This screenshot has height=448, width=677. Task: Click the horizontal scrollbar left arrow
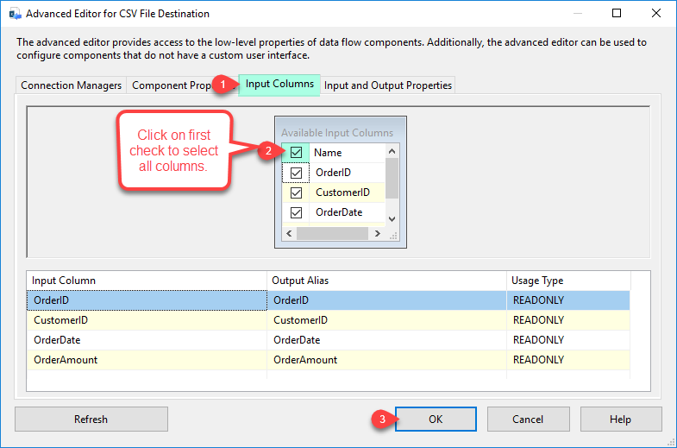[289, 233]
